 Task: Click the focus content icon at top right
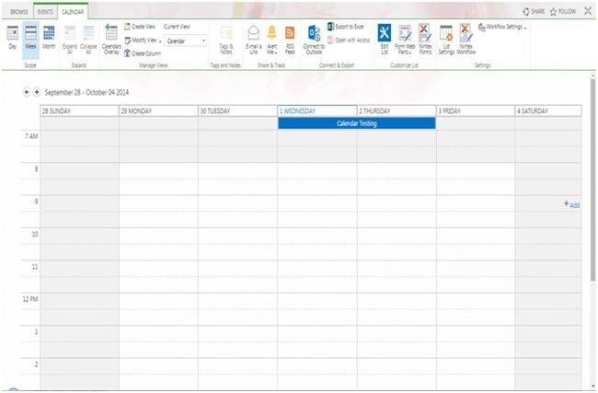588,11
